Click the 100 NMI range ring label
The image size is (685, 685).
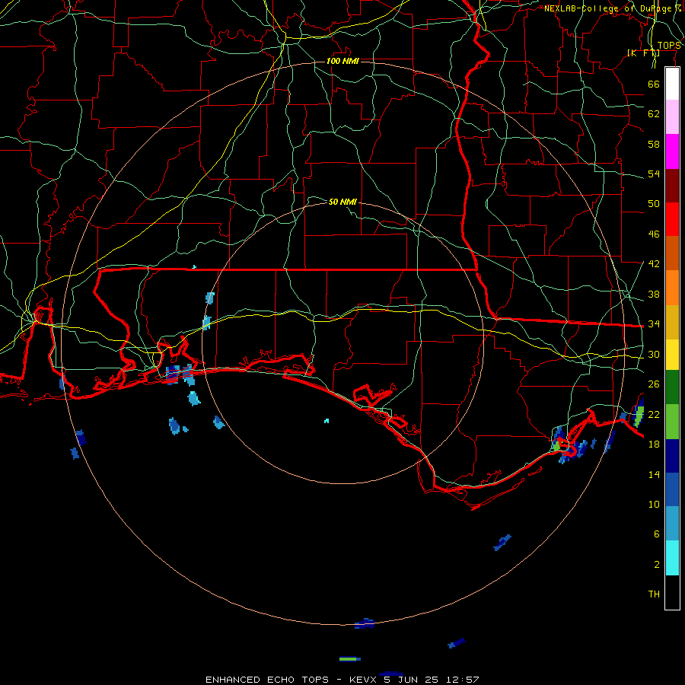(x=343, y=61)
